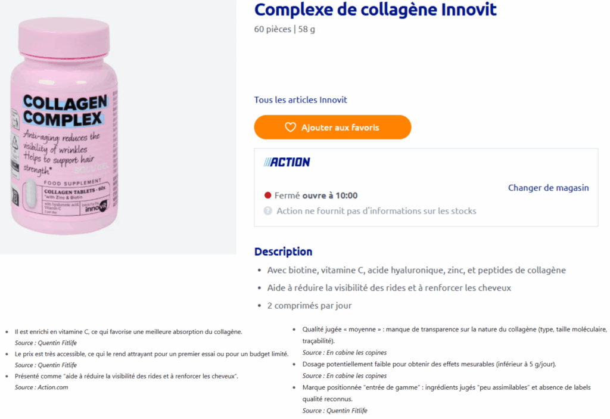Click the red Fermé status indicator dot
Image resolution: width=610 pixels, height=419 pixels.
point(267,195)
